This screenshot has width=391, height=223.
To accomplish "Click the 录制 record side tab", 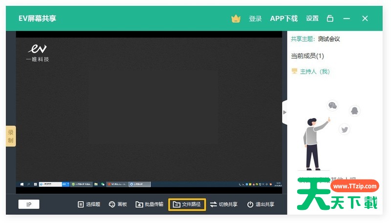I will [11, 136].
